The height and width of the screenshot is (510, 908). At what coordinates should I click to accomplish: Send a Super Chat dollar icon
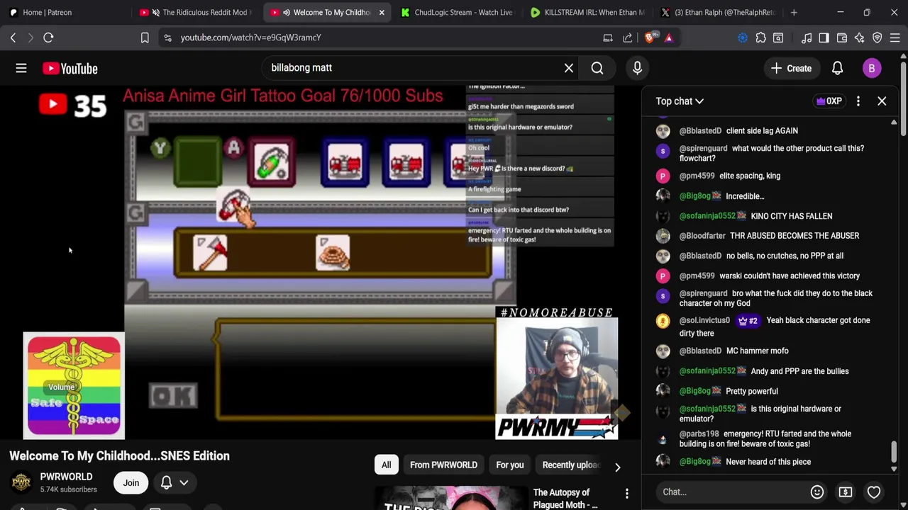846,492
